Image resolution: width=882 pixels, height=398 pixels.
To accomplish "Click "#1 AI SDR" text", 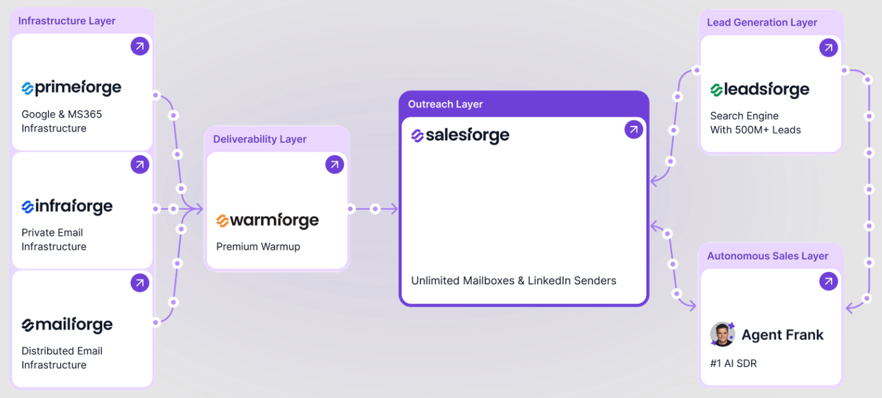I will point(733,363).
